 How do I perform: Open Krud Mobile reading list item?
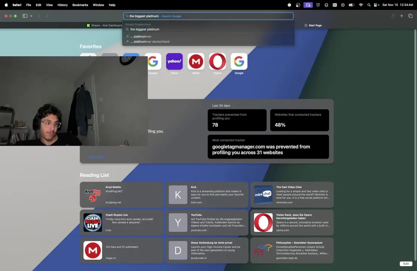click(x=121, y=195)
